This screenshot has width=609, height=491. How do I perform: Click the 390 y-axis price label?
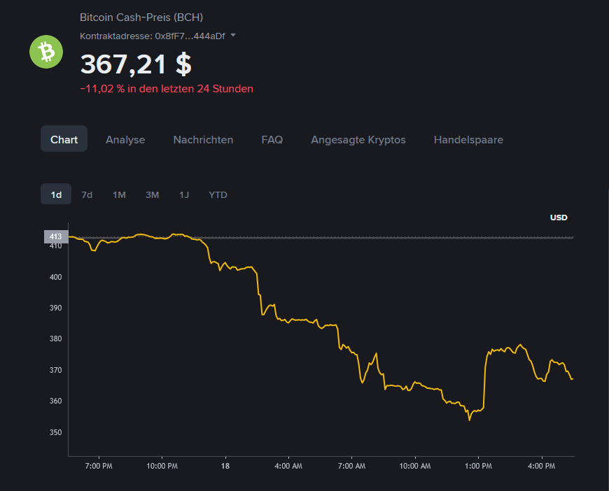(55, 308)
